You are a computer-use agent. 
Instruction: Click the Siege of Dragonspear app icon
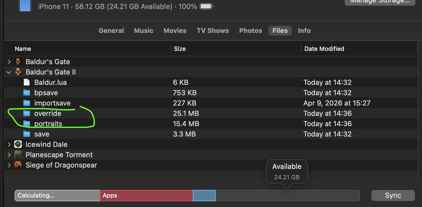tap(18, 165)
